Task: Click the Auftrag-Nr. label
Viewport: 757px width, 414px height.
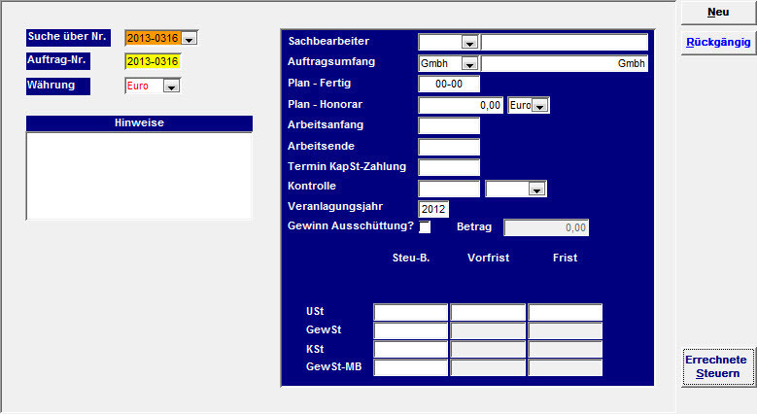Action: [x=58, y=61]
